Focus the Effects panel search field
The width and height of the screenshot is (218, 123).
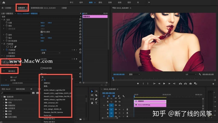point(16,93)
